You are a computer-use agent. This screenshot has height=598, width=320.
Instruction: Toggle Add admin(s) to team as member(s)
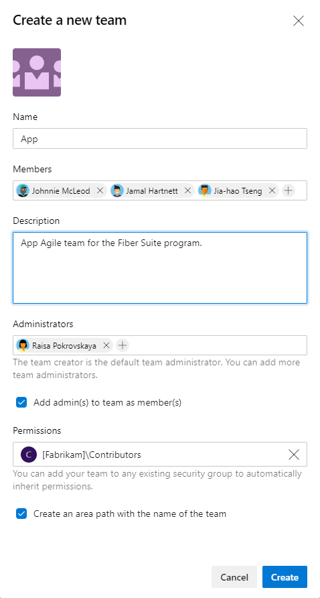[21, 402]
